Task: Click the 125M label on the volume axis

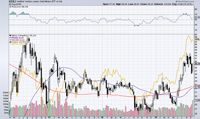Action: click(6, 101)
